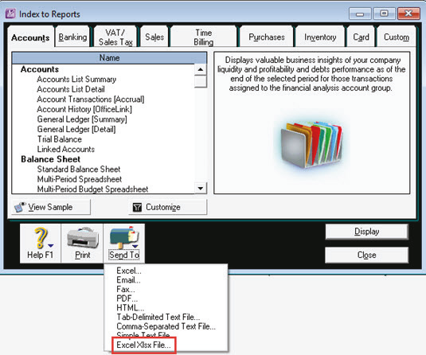Click the Name column header
Image resolution: width=426 pixels, height=355 pixels.
point(110,58)
